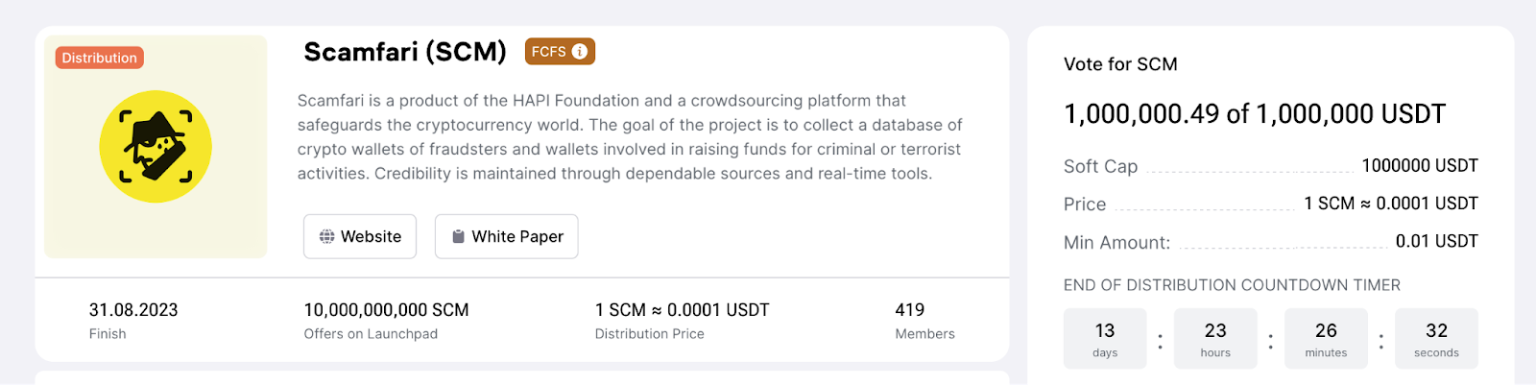Image resolution: width=1536 pixels, height=385 pixels.
Task: Click the countdown hours box
Action: pyautogui.click(x=1215, y=339)
